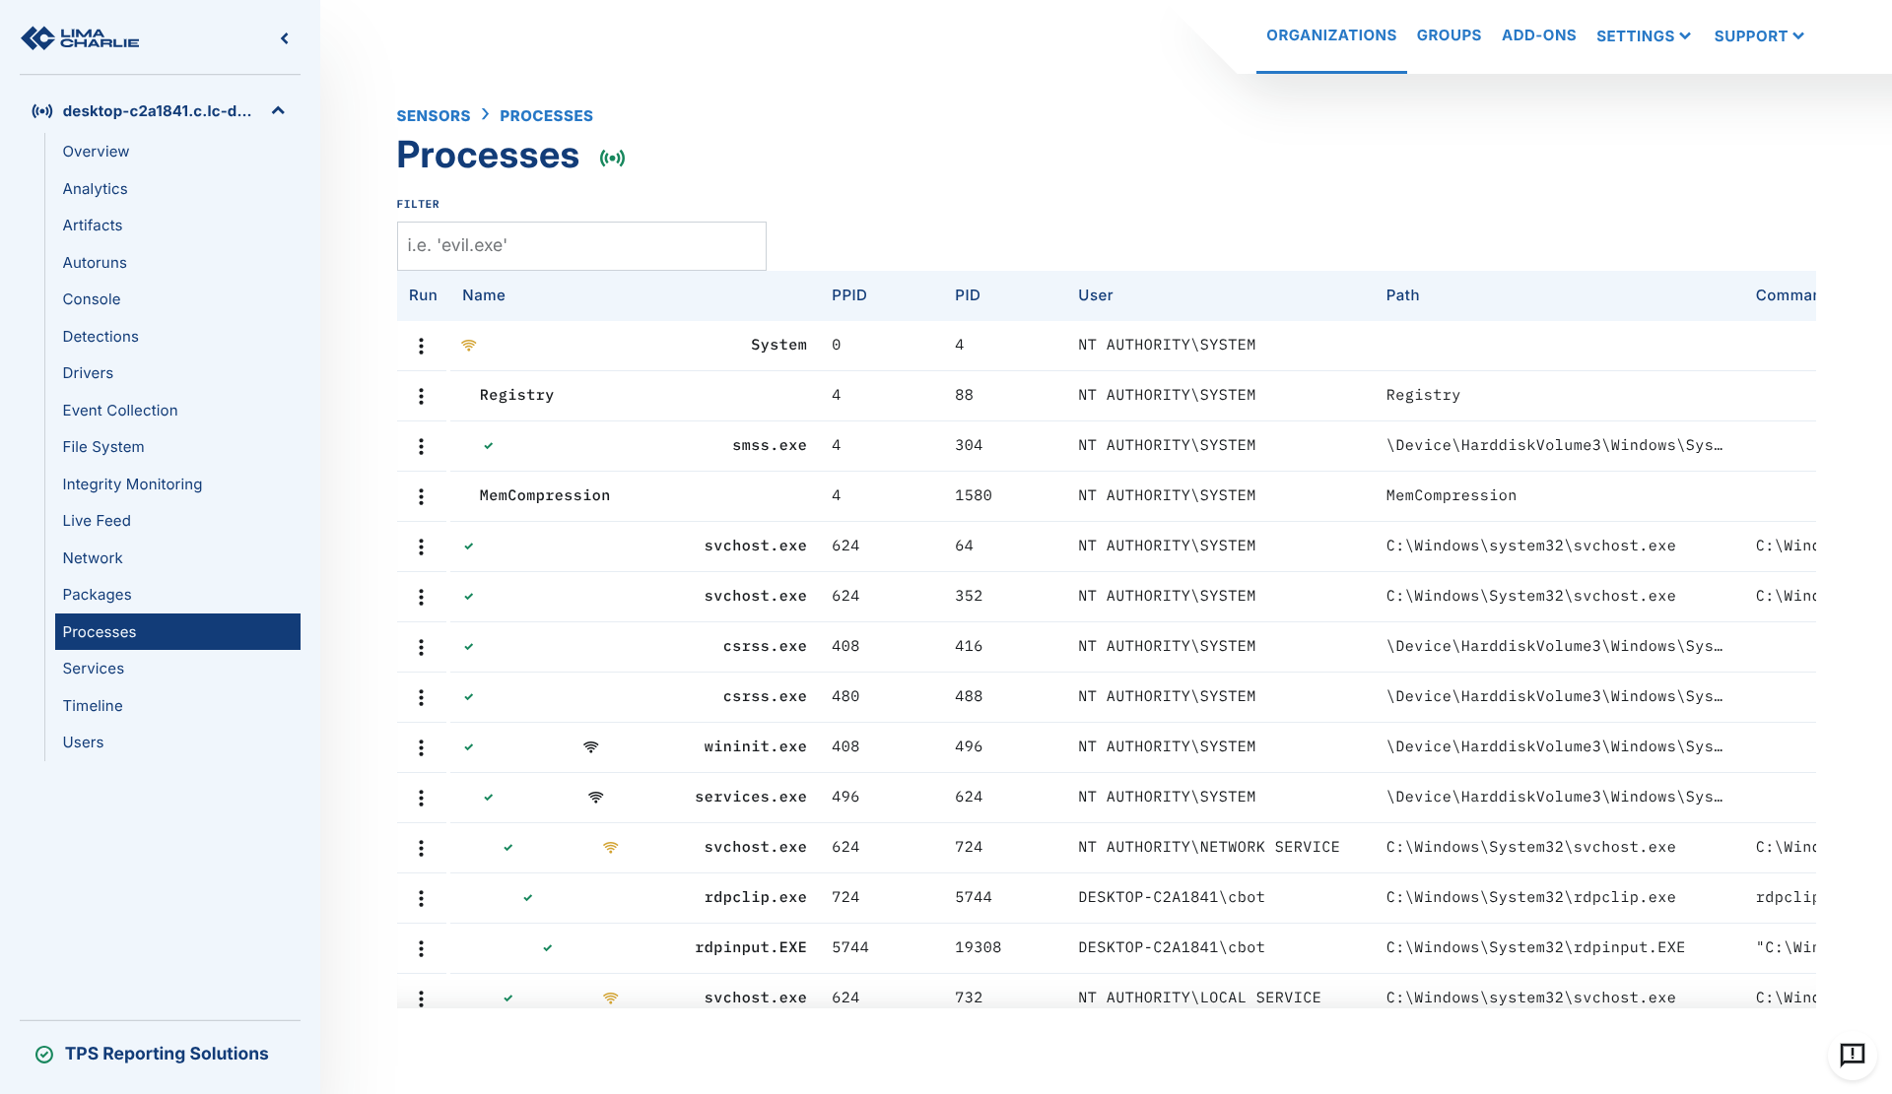Click the network icon on the wininit.exe row
Screen dimensions: 1892x1094
590,747
